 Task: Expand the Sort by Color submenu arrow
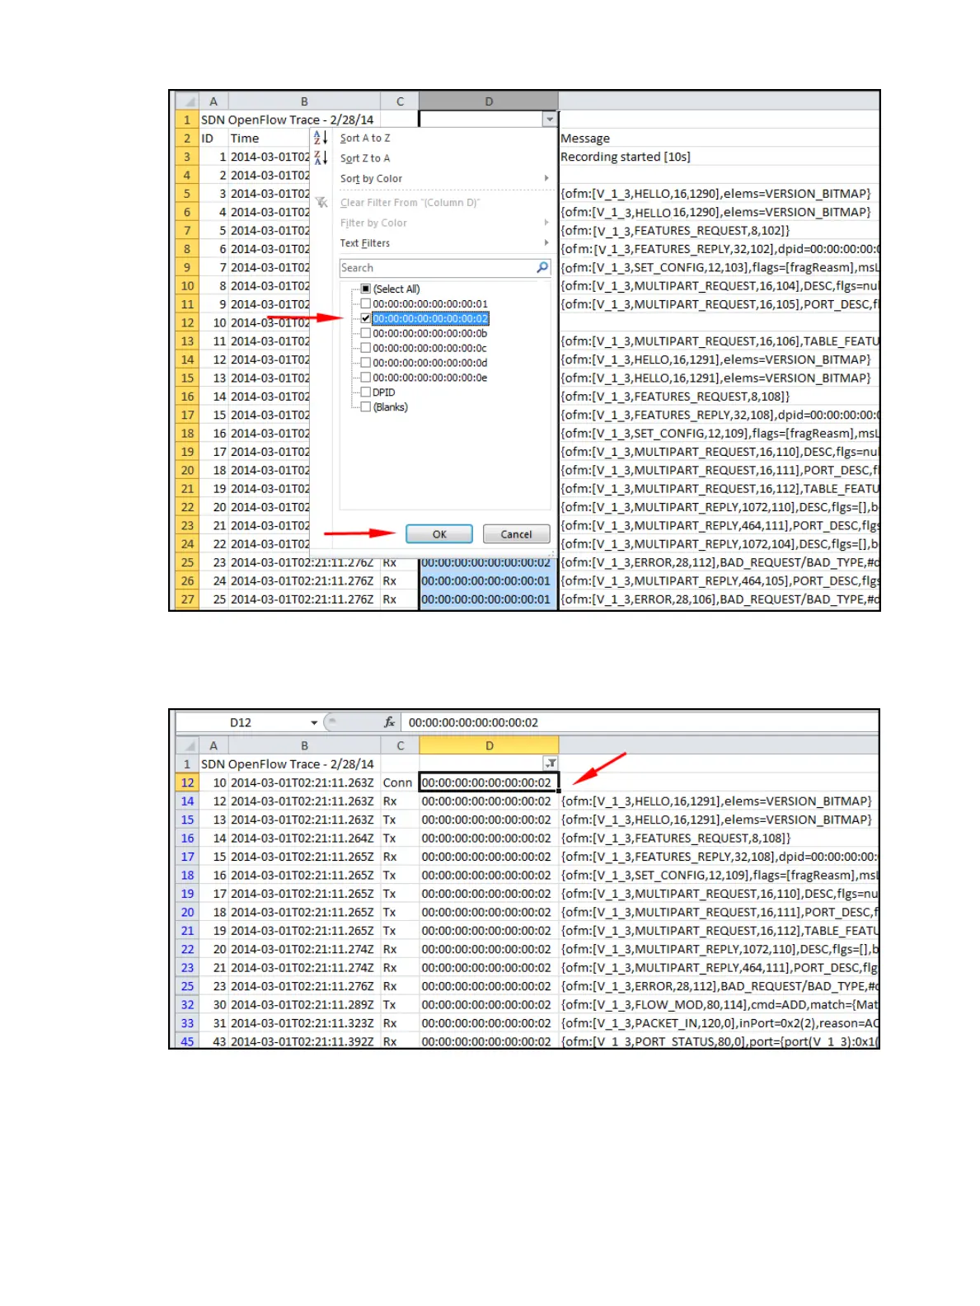point(546,178)
